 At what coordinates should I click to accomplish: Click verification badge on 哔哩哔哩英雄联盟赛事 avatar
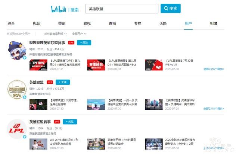click(x=25, y=58)
